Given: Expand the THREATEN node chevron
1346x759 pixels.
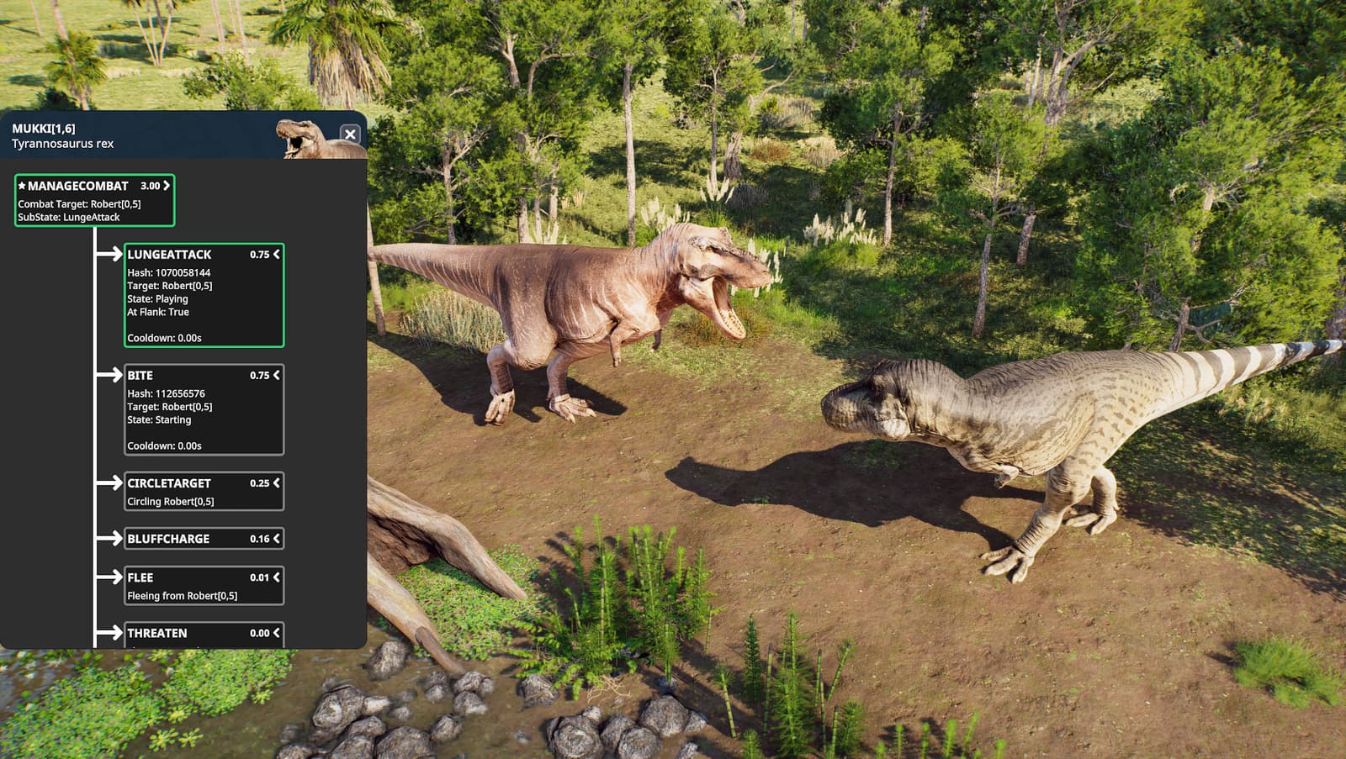Looking at the screenshot, I should (x=276, y=633).
